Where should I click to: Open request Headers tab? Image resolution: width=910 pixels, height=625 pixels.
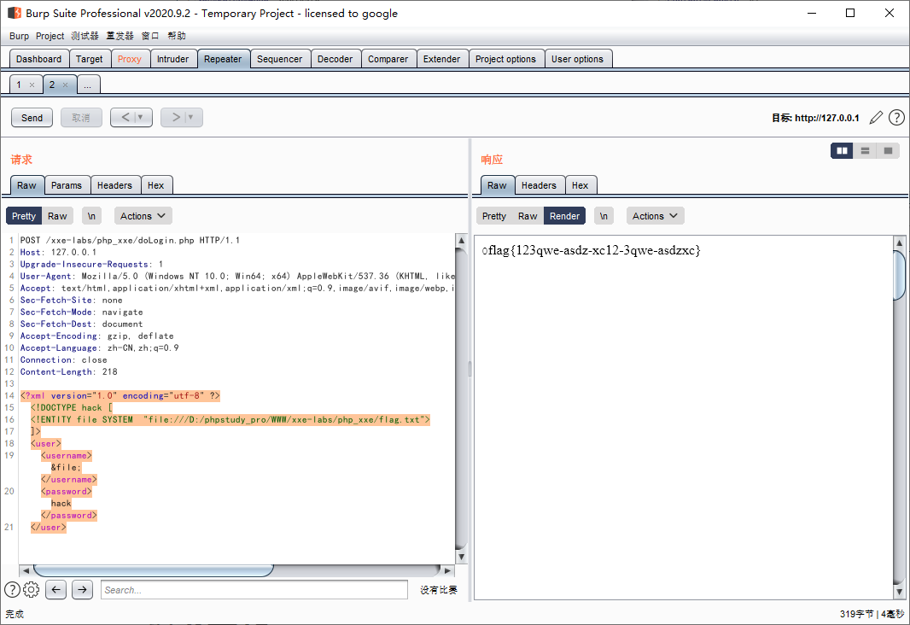[x=115, y=185]
